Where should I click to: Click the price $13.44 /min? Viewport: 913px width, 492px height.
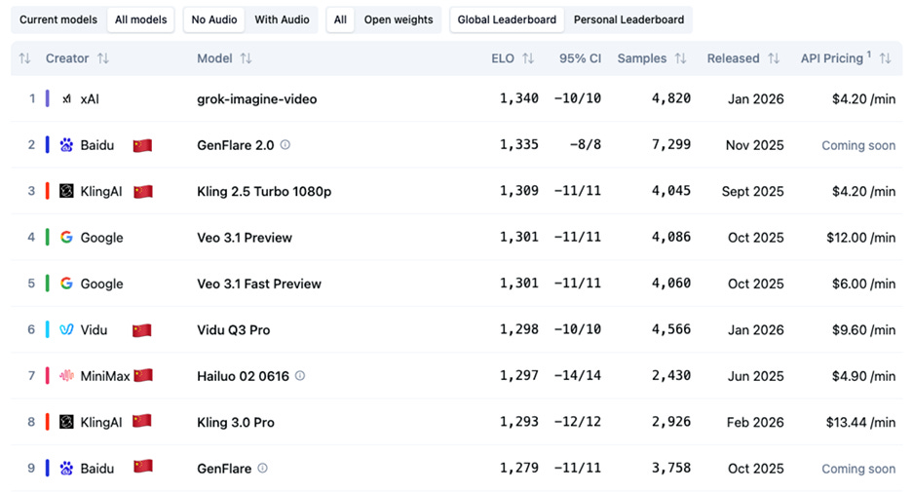(860, 422)
